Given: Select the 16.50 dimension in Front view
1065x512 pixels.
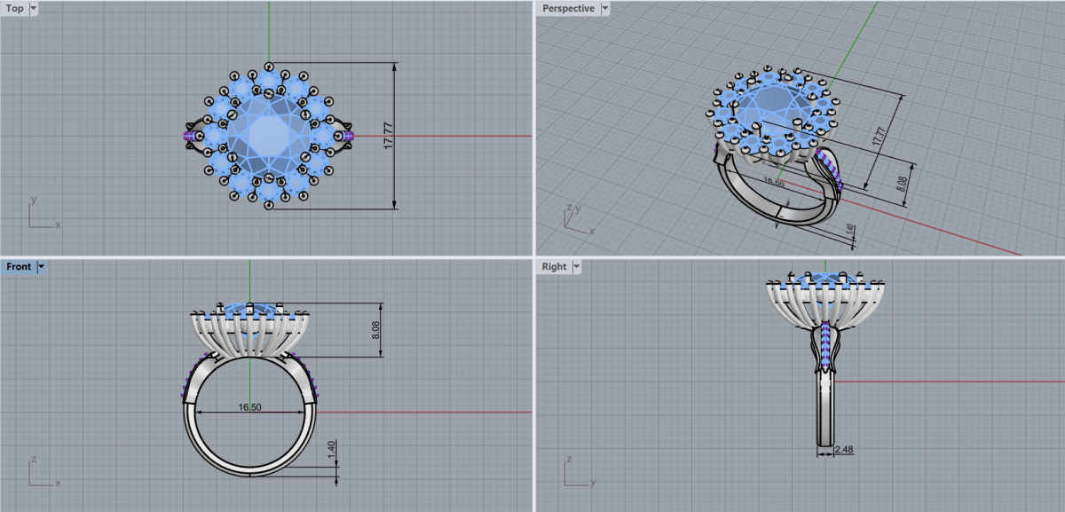Looking at the screenshot, I should 249,408.
